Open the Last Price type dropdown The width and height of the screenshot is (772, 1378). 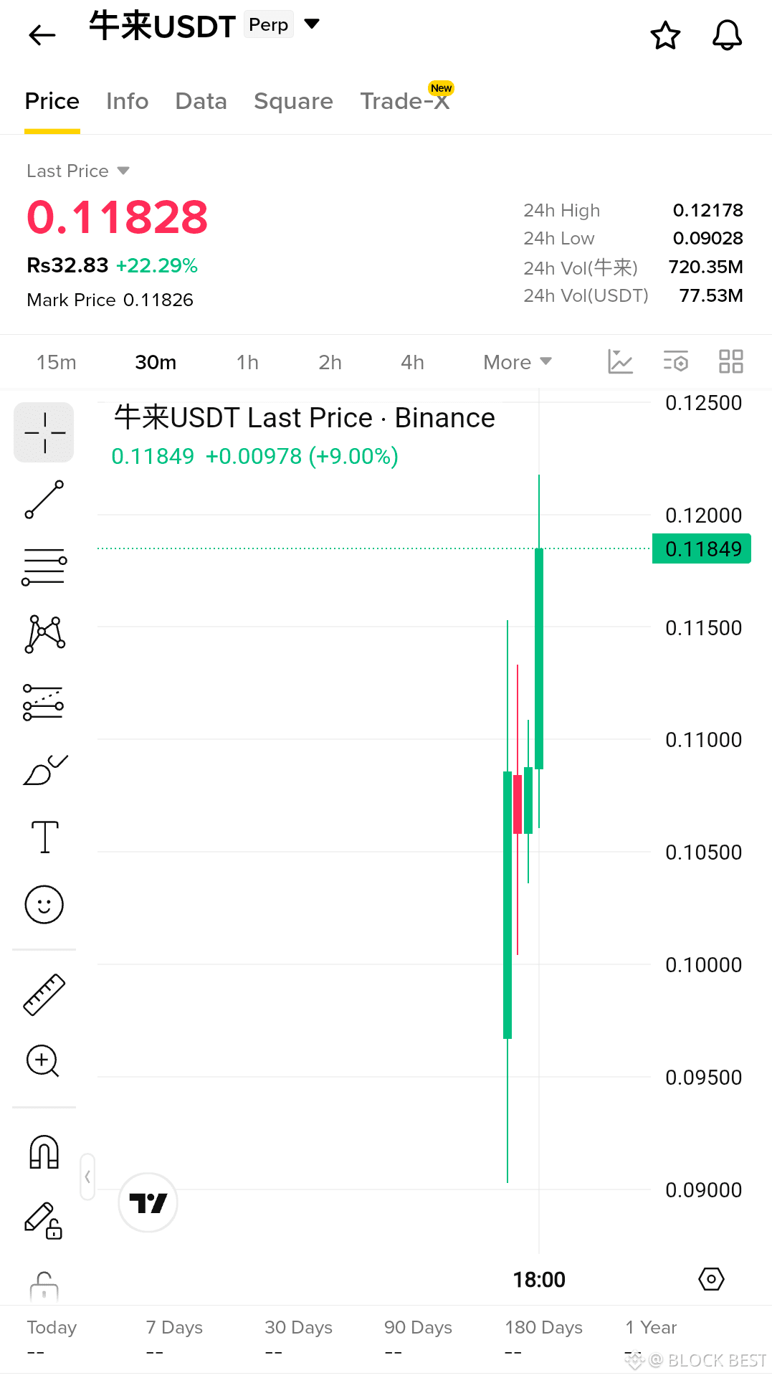click(x=78, y=171)
